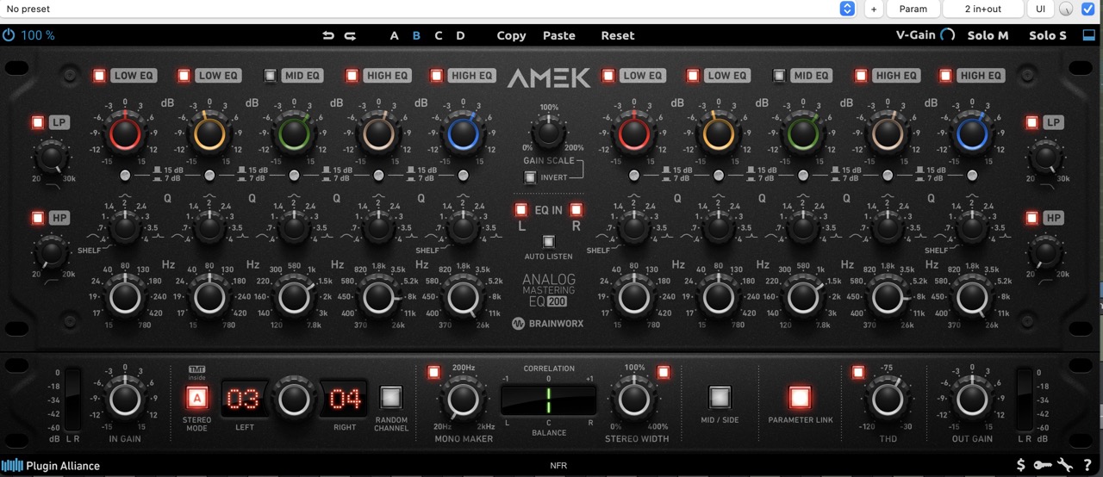Toggle left channel LOW EQ above yellow knob
Image resolution: width=1103 pixels, height=477 pixels.
(x=184, y=75)
